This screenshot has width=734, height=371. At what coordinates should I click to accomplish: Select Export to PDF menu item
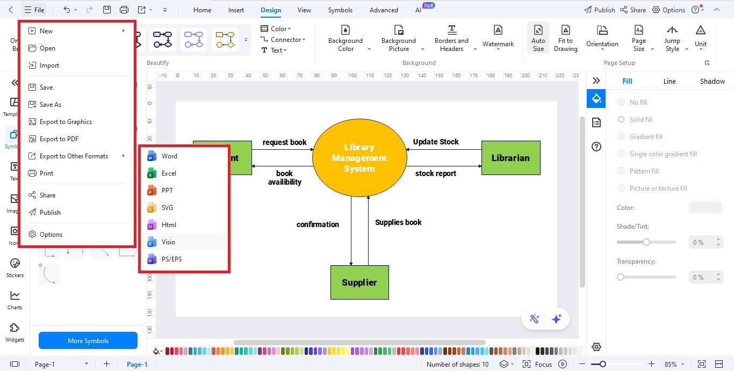coord(76,139)
